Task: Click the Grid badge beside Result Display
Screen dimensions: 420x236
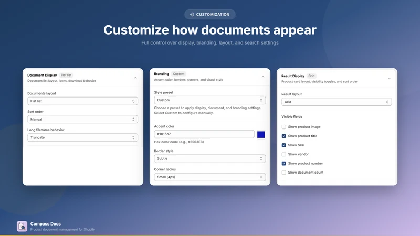Action: click(x=311, y=76)
